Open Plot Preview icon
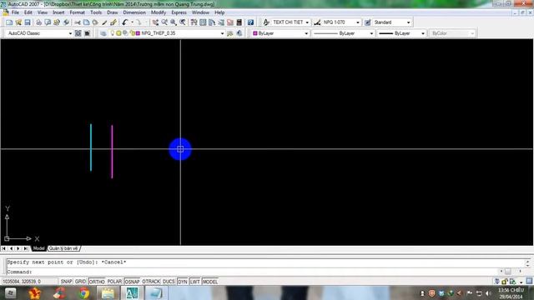 point(48,22)
